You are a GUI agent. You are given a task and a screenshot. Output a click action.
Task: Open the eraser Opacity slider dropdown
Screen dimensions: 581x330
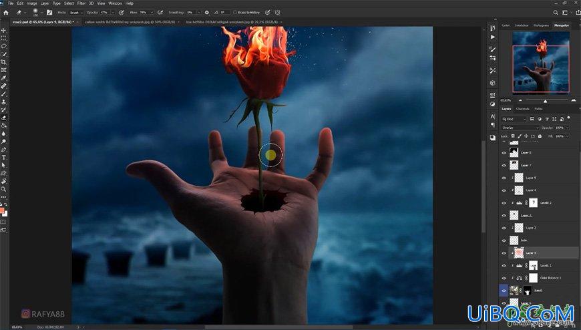113,12
